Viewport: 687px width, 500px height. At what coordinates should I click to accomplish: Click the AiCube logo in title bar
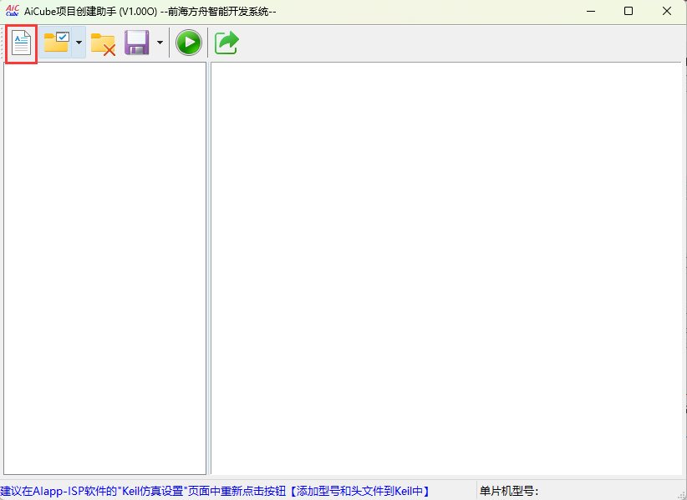pyautogui.click(x=13, y=11)
